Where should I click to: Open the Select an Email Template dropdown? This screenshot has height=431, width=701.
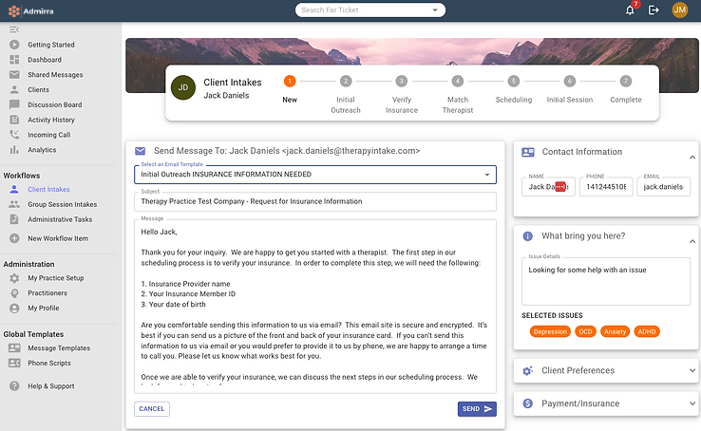pyautogui.click(x=315, y=175)
